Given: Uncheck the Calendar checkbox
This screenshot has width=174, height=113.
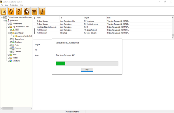Looking at the screenshot, I should coord(11,52).
